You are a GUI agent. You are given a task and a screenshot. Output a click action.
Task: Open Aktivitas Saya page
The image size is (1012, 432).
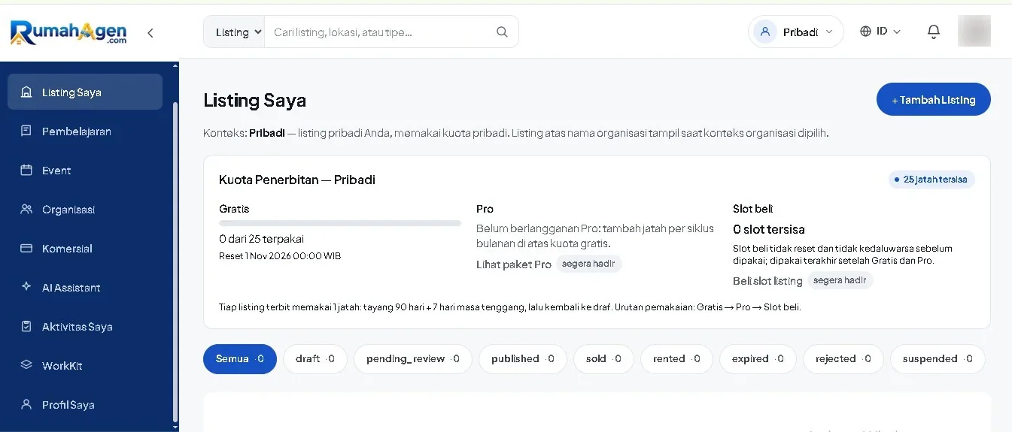(85, 326)
